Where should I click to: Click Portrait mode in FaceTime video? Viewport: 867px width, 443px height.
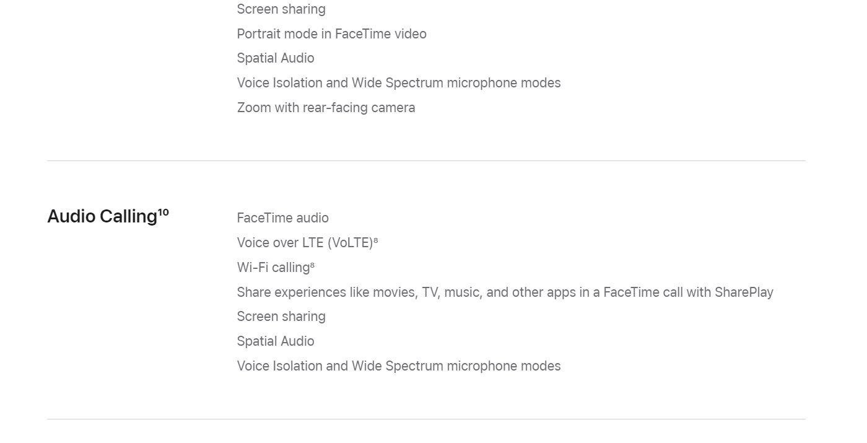(x=332, y=34)
